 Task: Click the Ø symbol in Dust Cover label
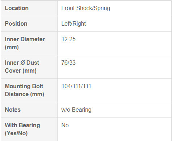[22, 63]
